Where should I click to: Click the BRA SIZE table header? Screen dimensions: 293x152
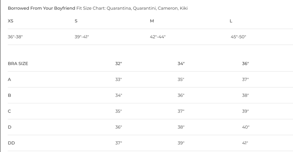[18, 64]
